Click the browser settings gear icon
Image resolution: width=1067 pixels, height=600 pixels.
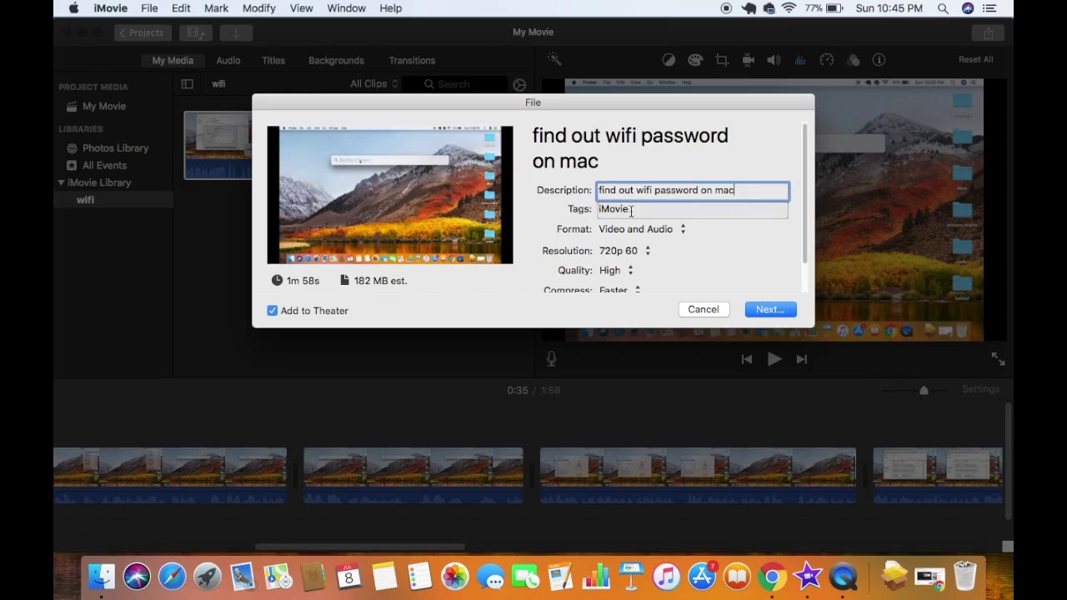519,84
